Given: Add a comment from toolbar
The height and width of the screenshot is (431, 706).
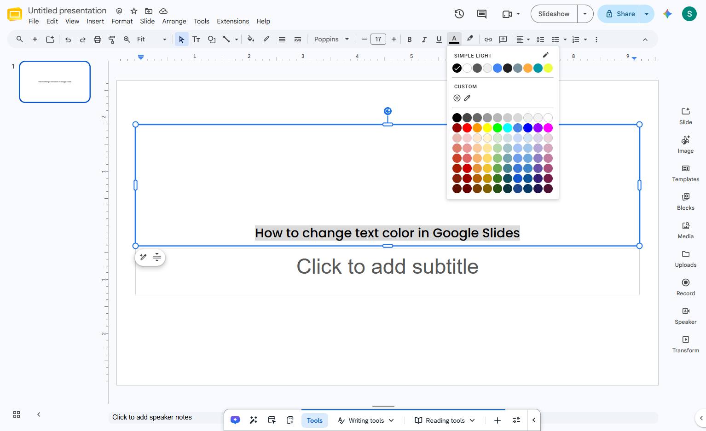Looking at the screenshot, I should (x=503, y=40).
